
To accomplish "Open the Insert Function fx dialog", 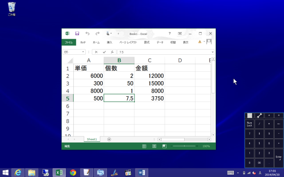I will (x=112, y=52).
